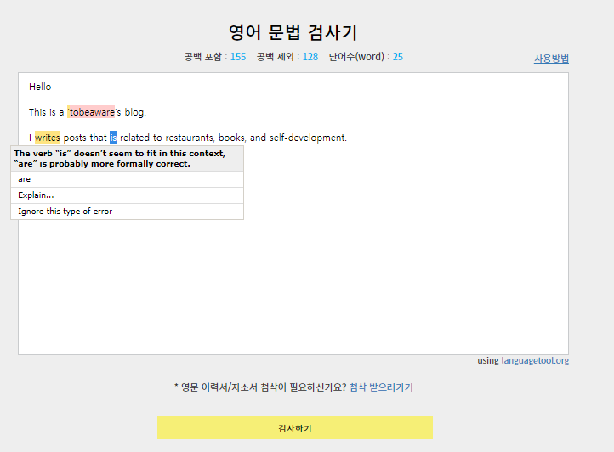Click the highlighted word 'writes'

tap(48, 138)
